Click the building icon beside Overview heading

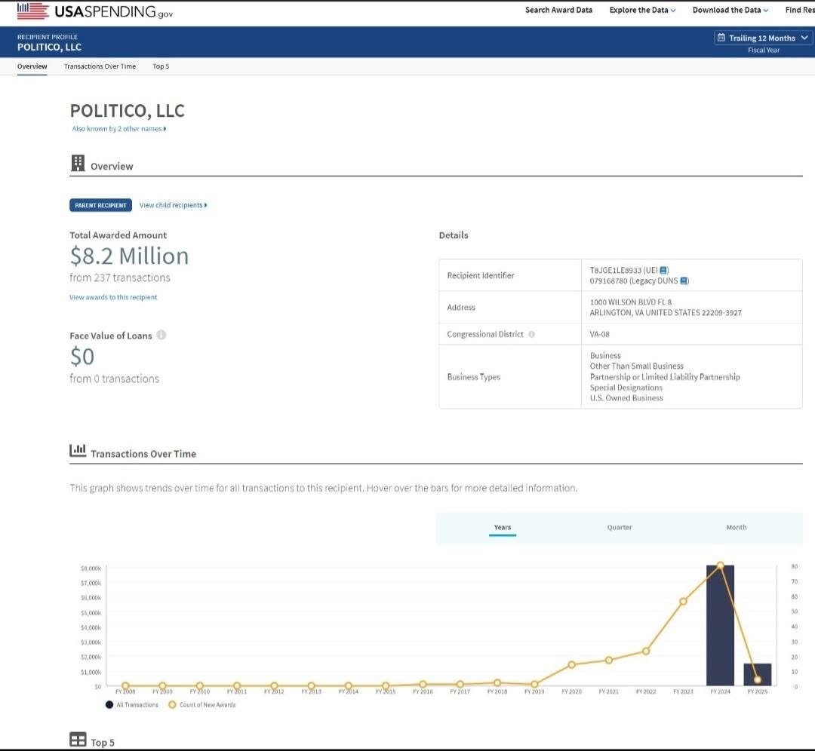(78, 163)
